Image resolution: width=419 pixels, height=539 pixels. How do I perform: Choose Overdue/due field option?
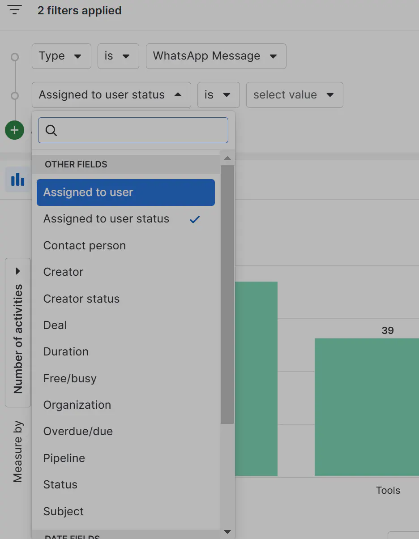[x=126, y=431]
